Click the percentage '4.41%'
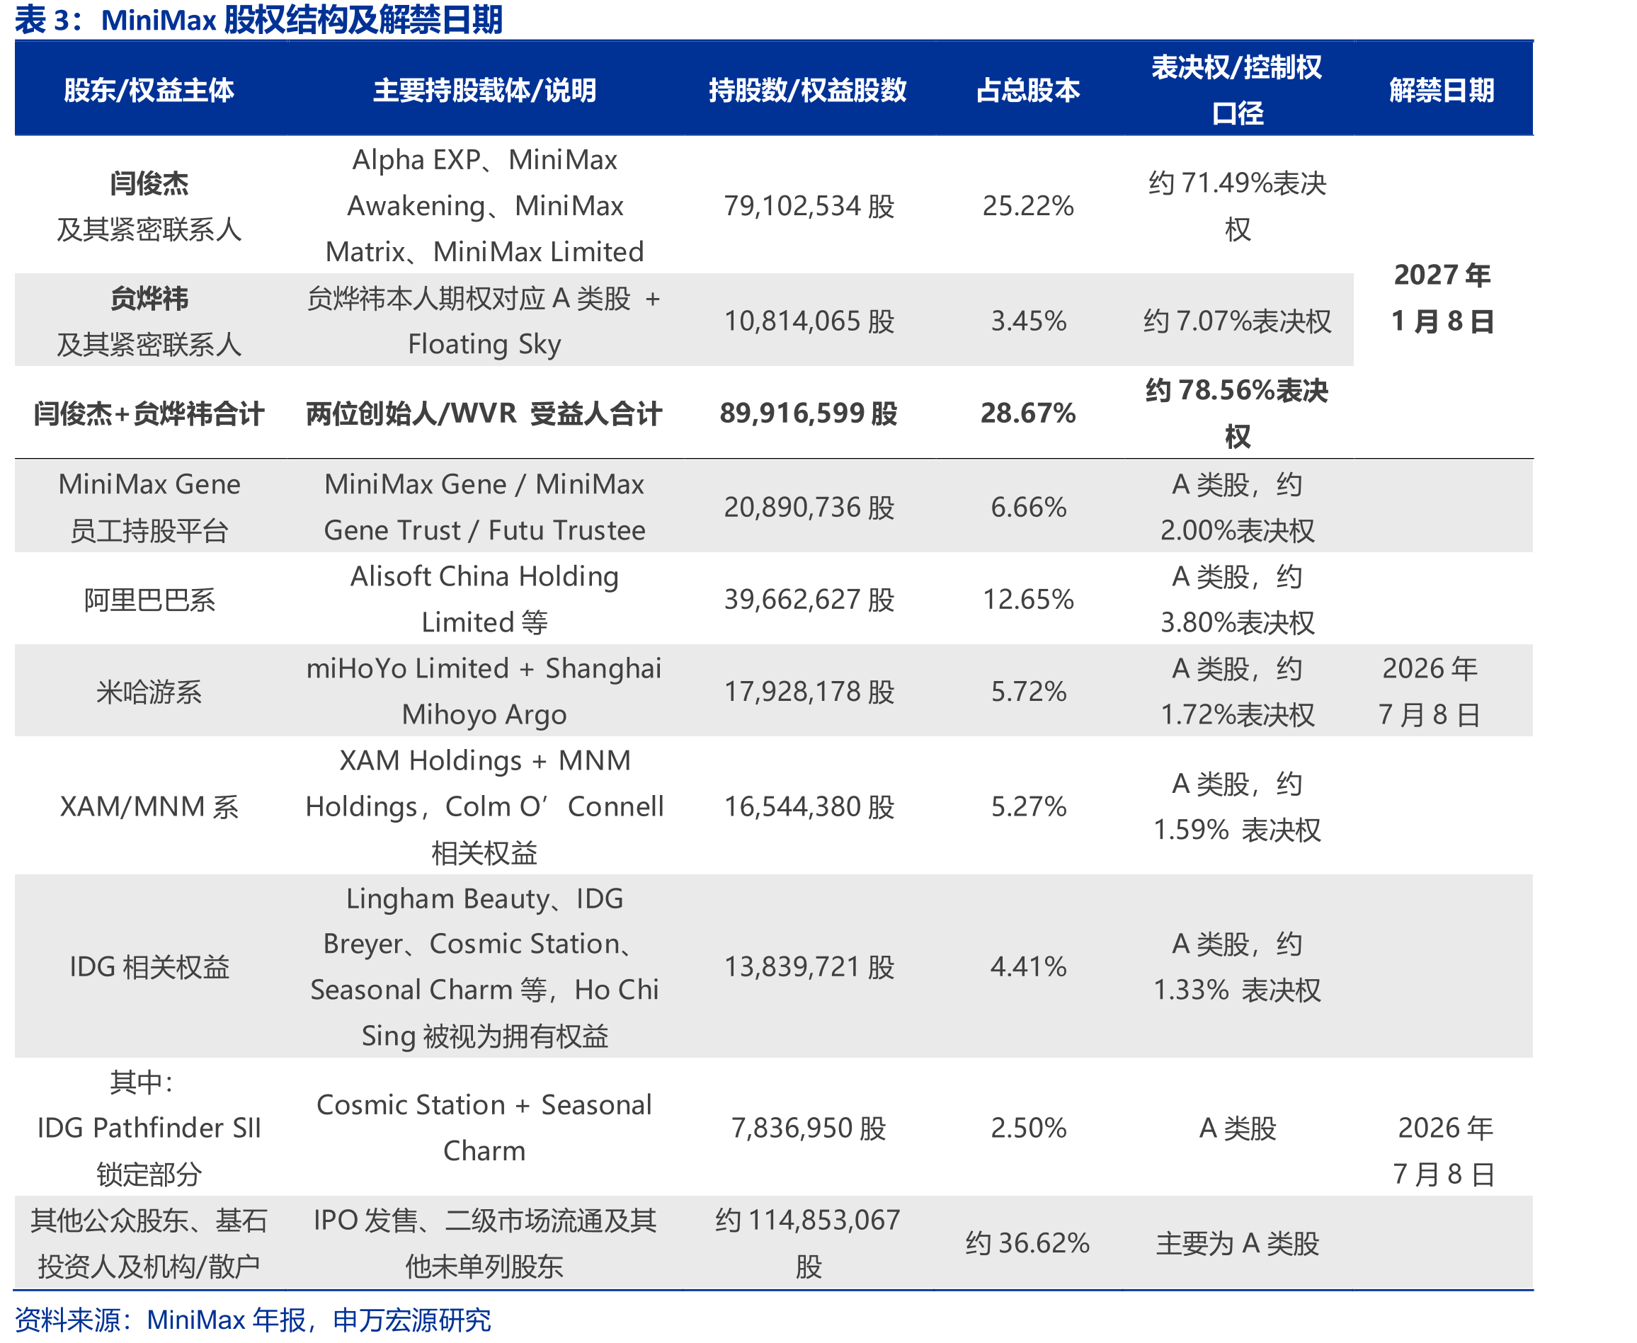The width and height of the screenshot is (1637, 1343). click(x=1029, y=967)
